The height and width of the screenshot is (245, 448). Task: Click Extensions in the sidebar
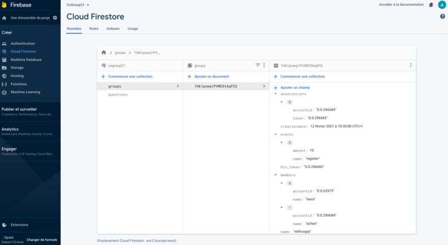[19, 225]
